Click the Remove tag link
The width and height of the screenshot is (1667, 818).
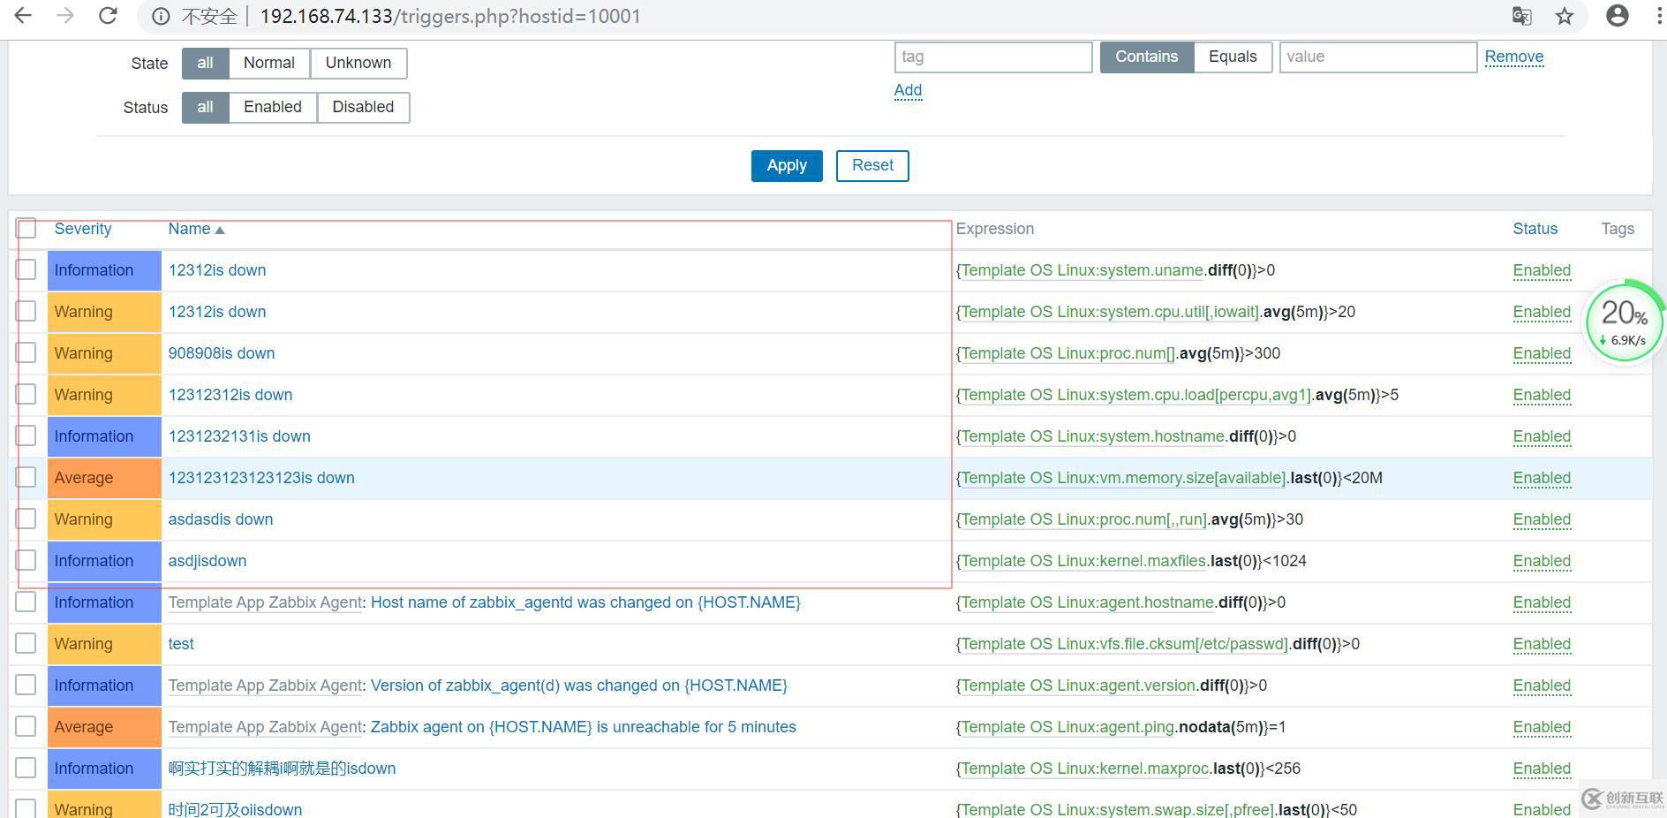tap(1513, 57)
